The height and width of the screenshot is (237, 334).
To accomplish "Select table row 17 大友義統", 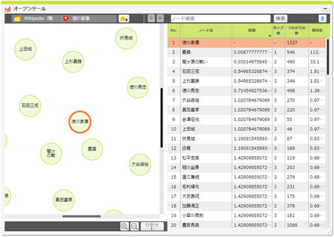I will point(246,196).
